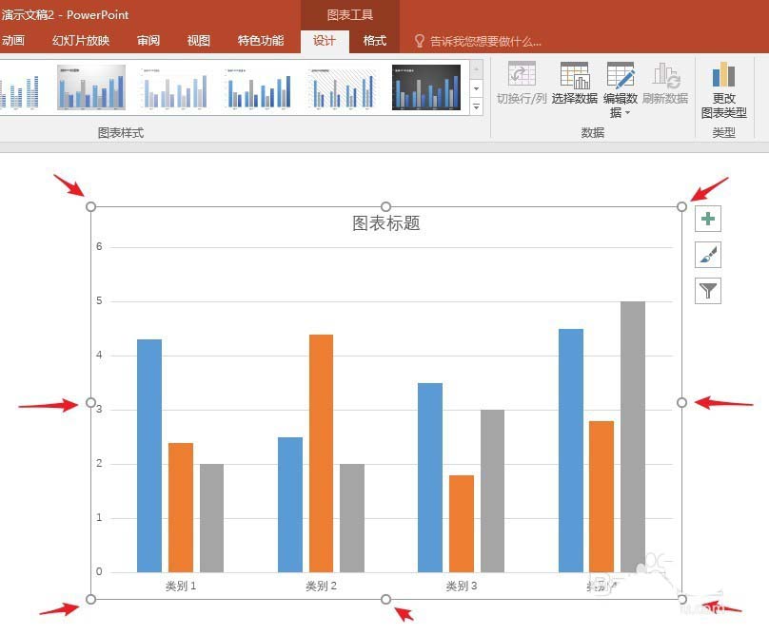Viewport: 769px width, 635px height.
Task: Click the category 3 axis label
Action: coord(462,586)
